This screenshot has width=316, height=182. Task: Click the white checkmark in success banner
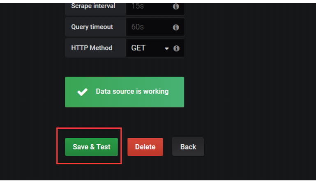(x=82, y=92)
